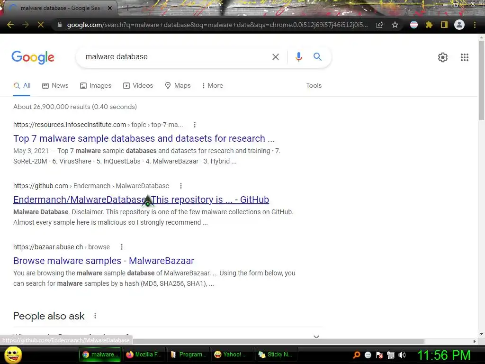The image size is (485, 364).
Task: Click the round white tray icon
Action: point(368,355)
